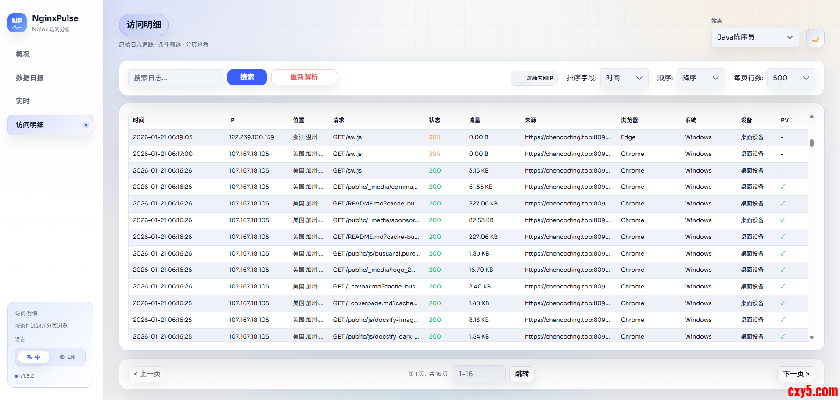Go to 概况 in the sidebar
This screenshot has width=840, height=400.
23,54
